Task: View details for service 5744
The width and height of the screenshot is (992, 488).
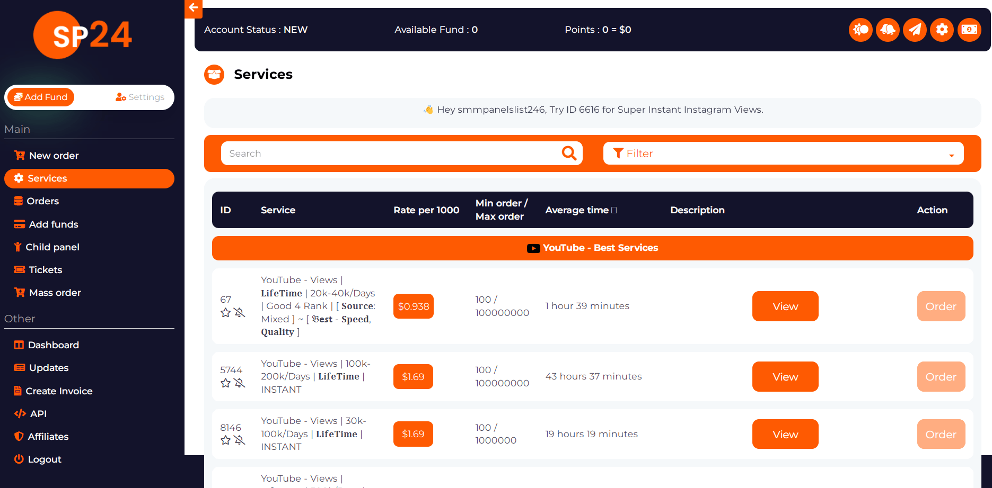Action: point(785,376)
